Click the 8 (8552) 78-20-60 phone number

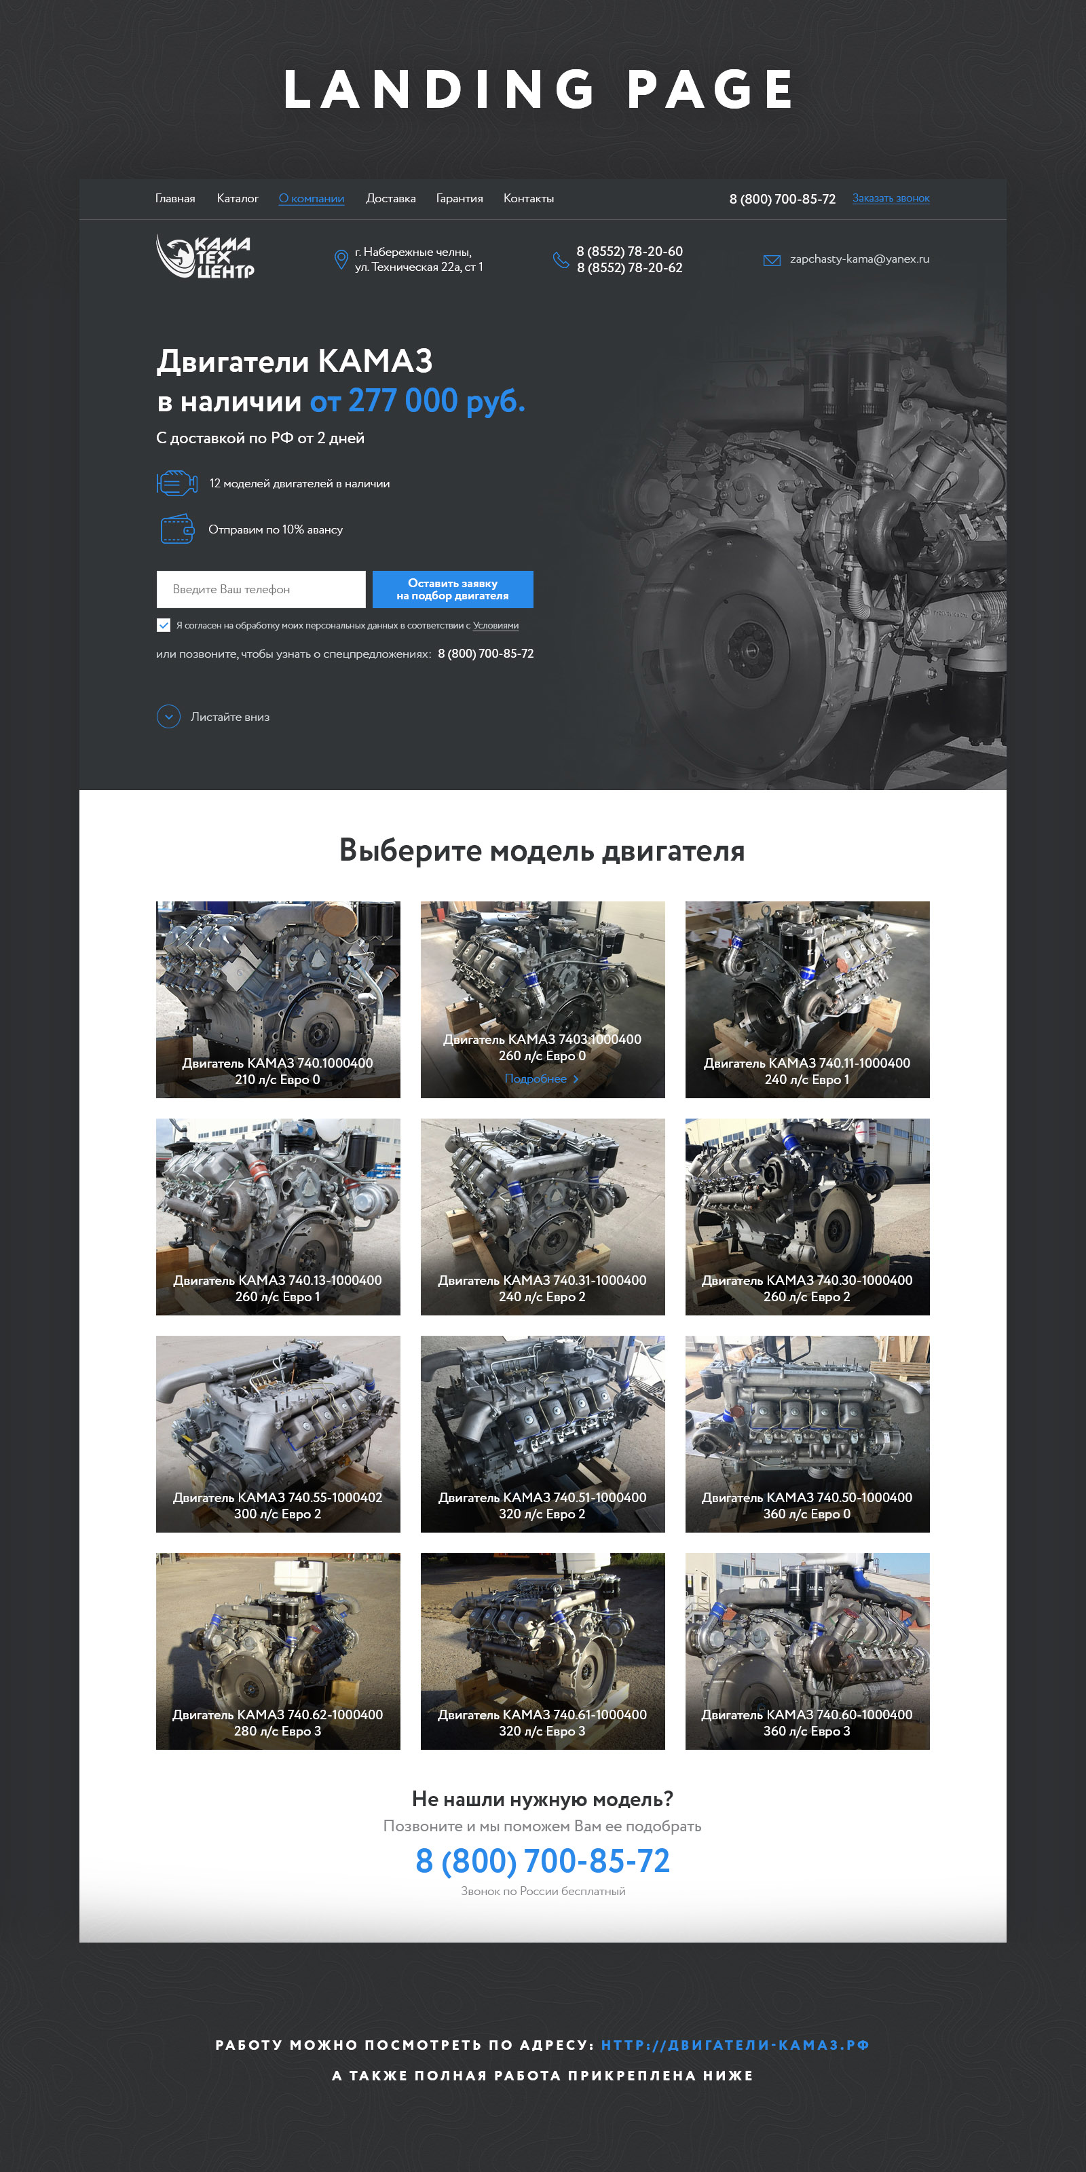pyautogui.click(x=630, y=251)
